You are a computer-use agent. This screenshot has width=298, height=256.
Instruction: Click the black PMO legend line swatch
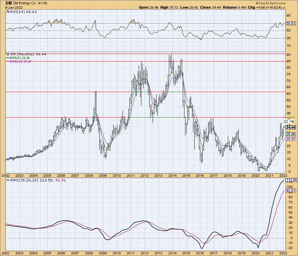click(8, 180)
